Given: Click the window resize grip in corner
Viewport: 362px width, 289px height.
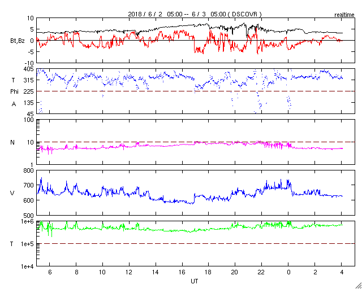Looking at the screenshot, I should pos(358,285).
